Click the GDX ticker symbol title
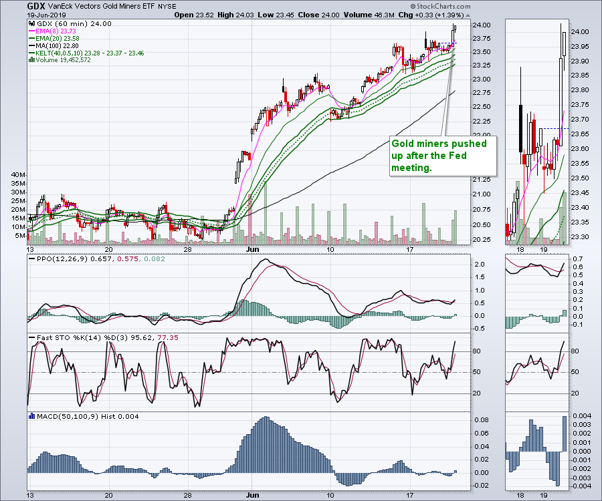 pyautogui.click(x=36, y=7)
